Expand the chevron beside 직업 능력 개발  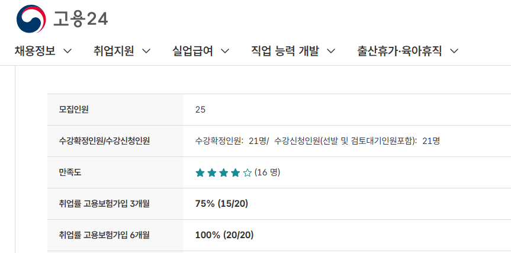click(331, 51)
